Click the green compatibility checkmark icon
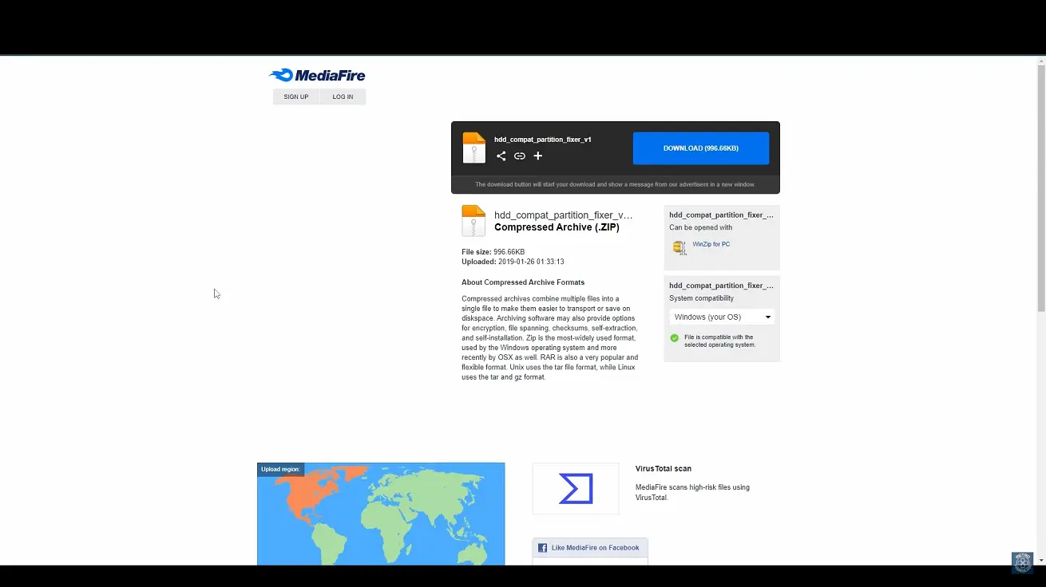 (x=674, y=338)
